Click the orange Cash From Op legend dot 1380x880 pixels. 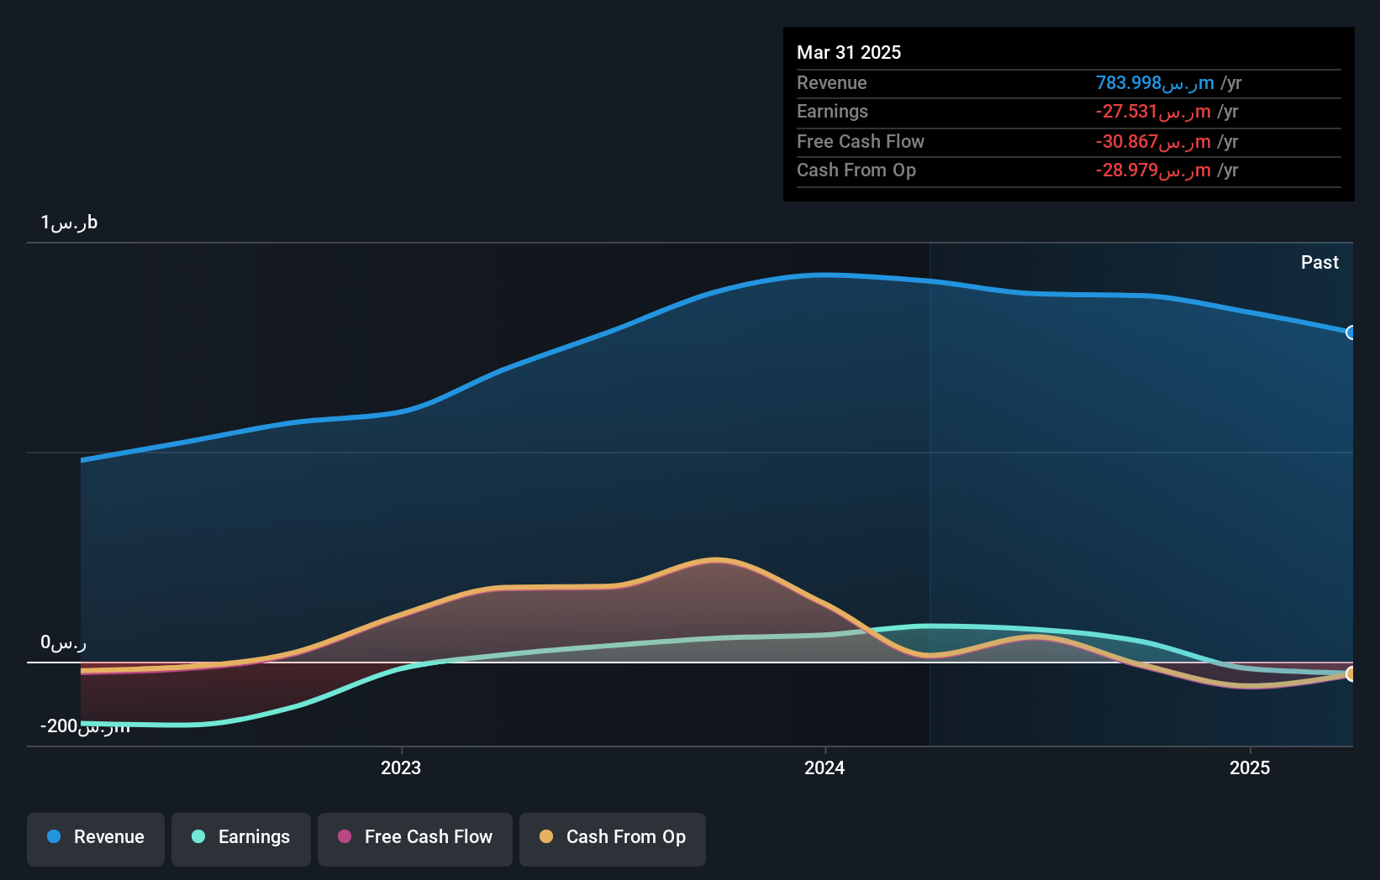[545, 836]
